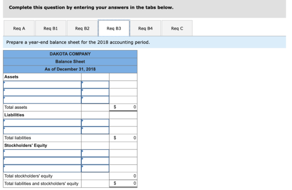
Task: Click the 'DAKOTA COMPANY' header
Action: click(70, 54)
